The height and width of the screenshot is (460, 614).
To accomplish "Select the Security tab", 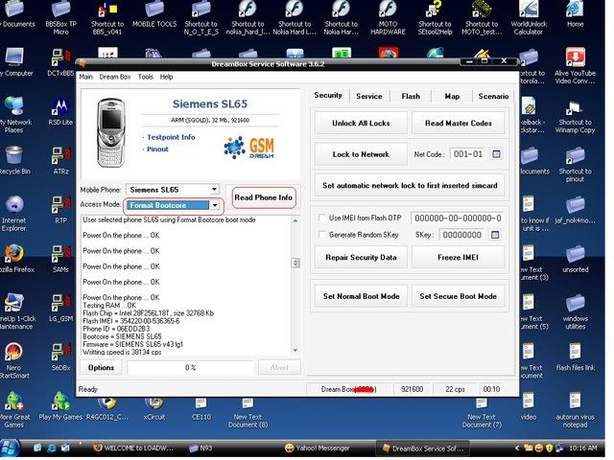I will tap(328, 95).
